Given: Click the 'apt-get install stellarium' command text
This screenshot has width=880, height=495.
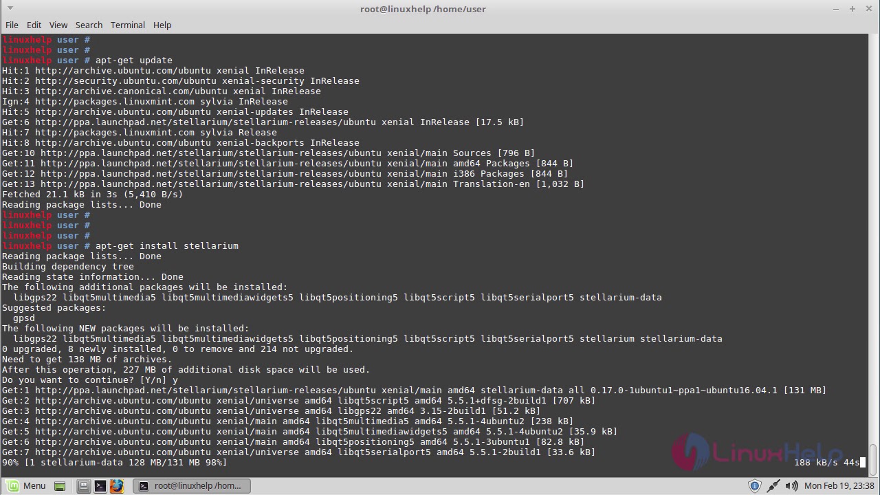Looking at the screenshot, I should pos(167,245).
